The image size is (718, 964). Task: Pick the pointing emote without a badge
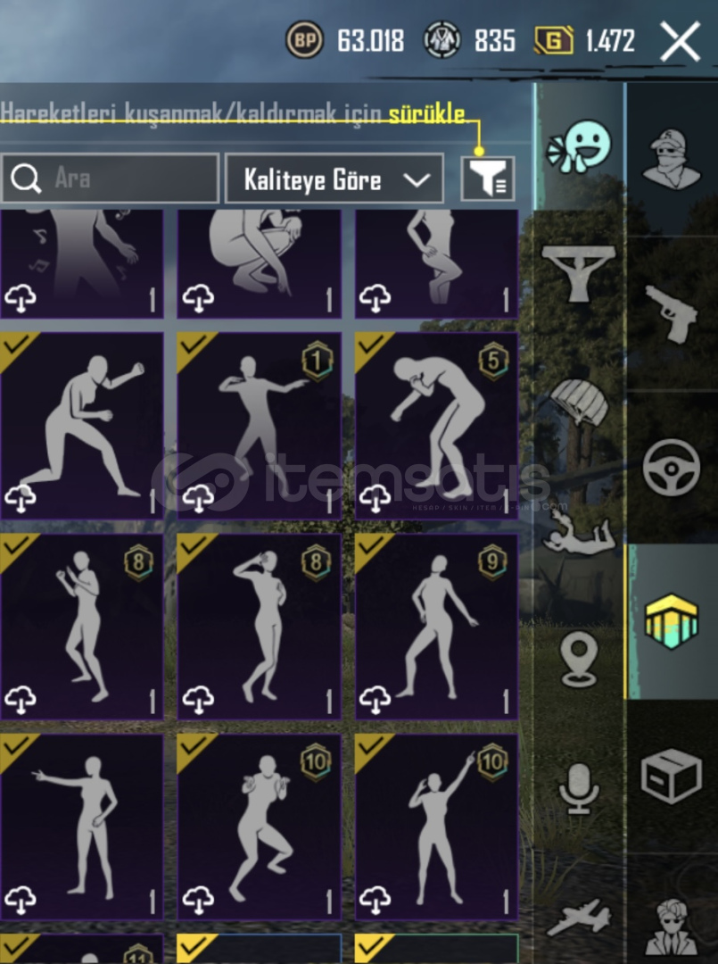pyautogui.click(x=82, y=827)
